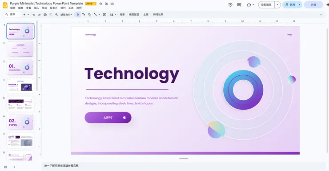
Task: Click the plus icon to add a new slide
Action: (24, 15)
